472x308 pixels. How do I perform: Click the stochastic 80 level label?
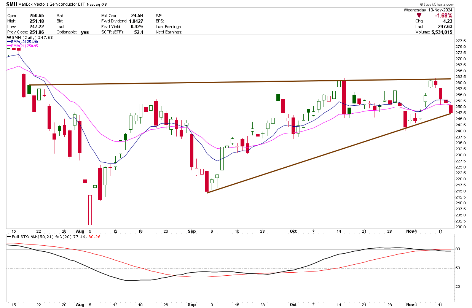(458, 249)
